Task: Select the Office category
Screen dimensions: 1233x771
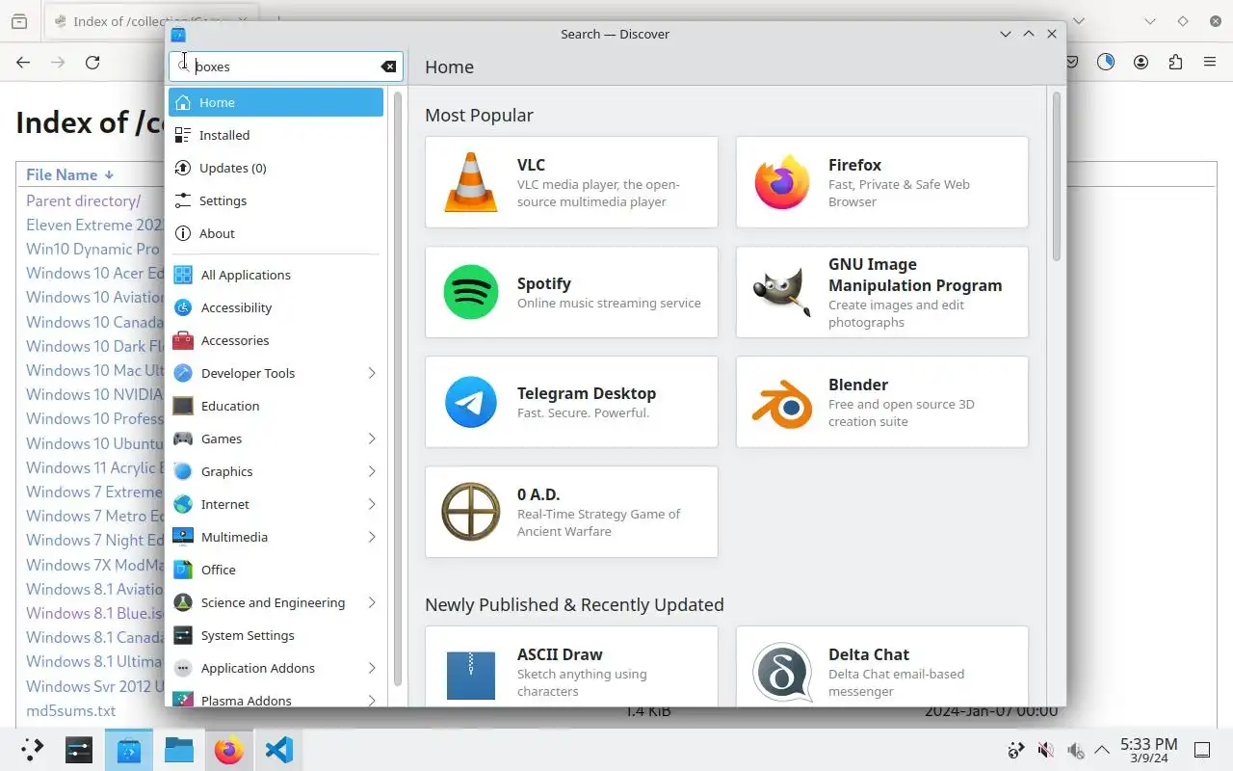Action: [x=275, y=570]
